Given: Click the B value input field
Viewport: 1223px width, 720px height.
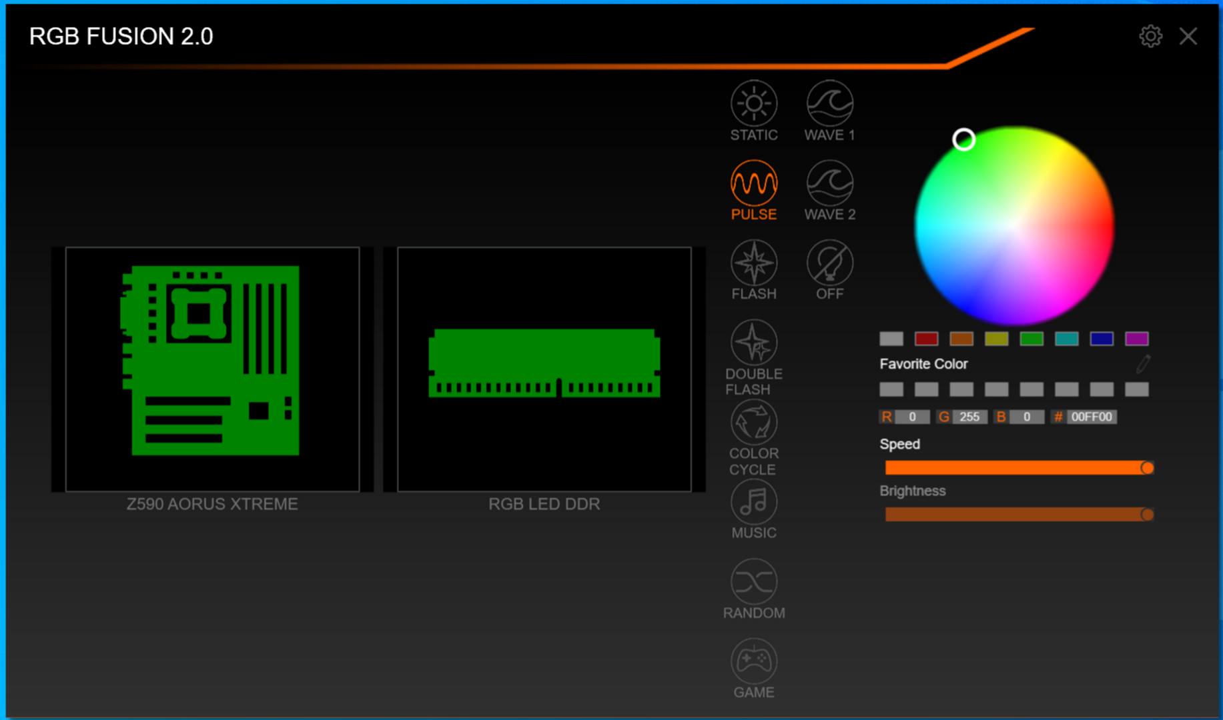Looking at the screenshot, I should click(1027, 417).
